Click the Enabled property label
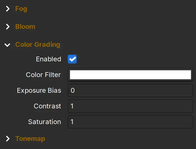This screenshot has width=196, height=149. pos(48,59)
